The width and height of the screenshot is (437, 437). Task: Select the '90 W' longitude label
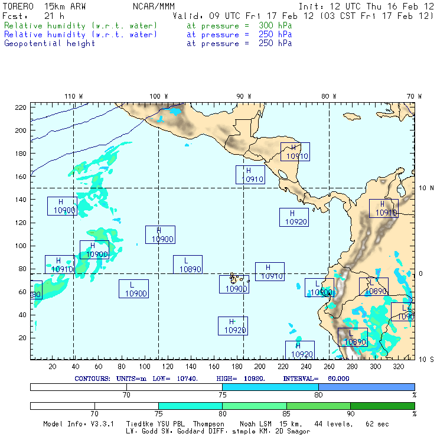pyautogui.click(x=243, y=96)
